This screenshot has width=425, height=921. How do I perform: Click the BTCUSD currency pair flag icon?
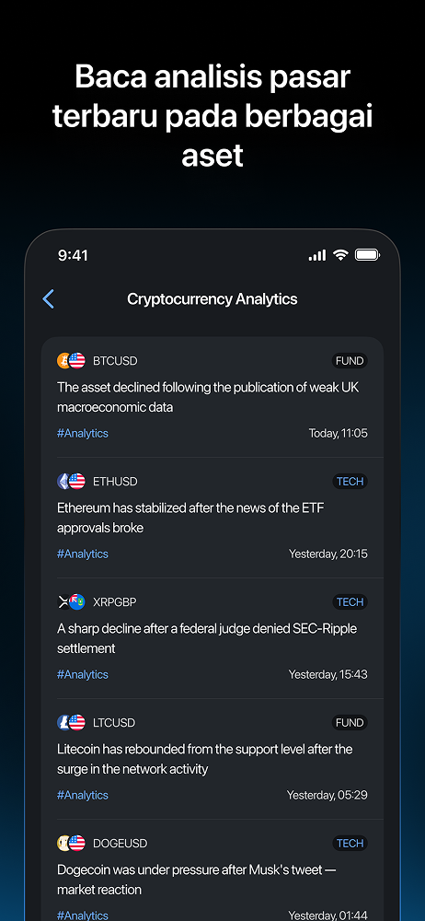[x=71, y=361]
